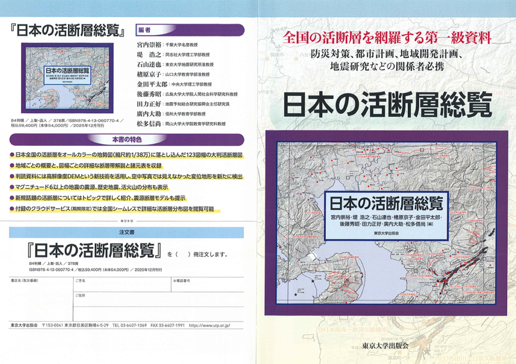Select editor name 松多信尚
This screenshot has width=516, height=364.
coord(149,123)
